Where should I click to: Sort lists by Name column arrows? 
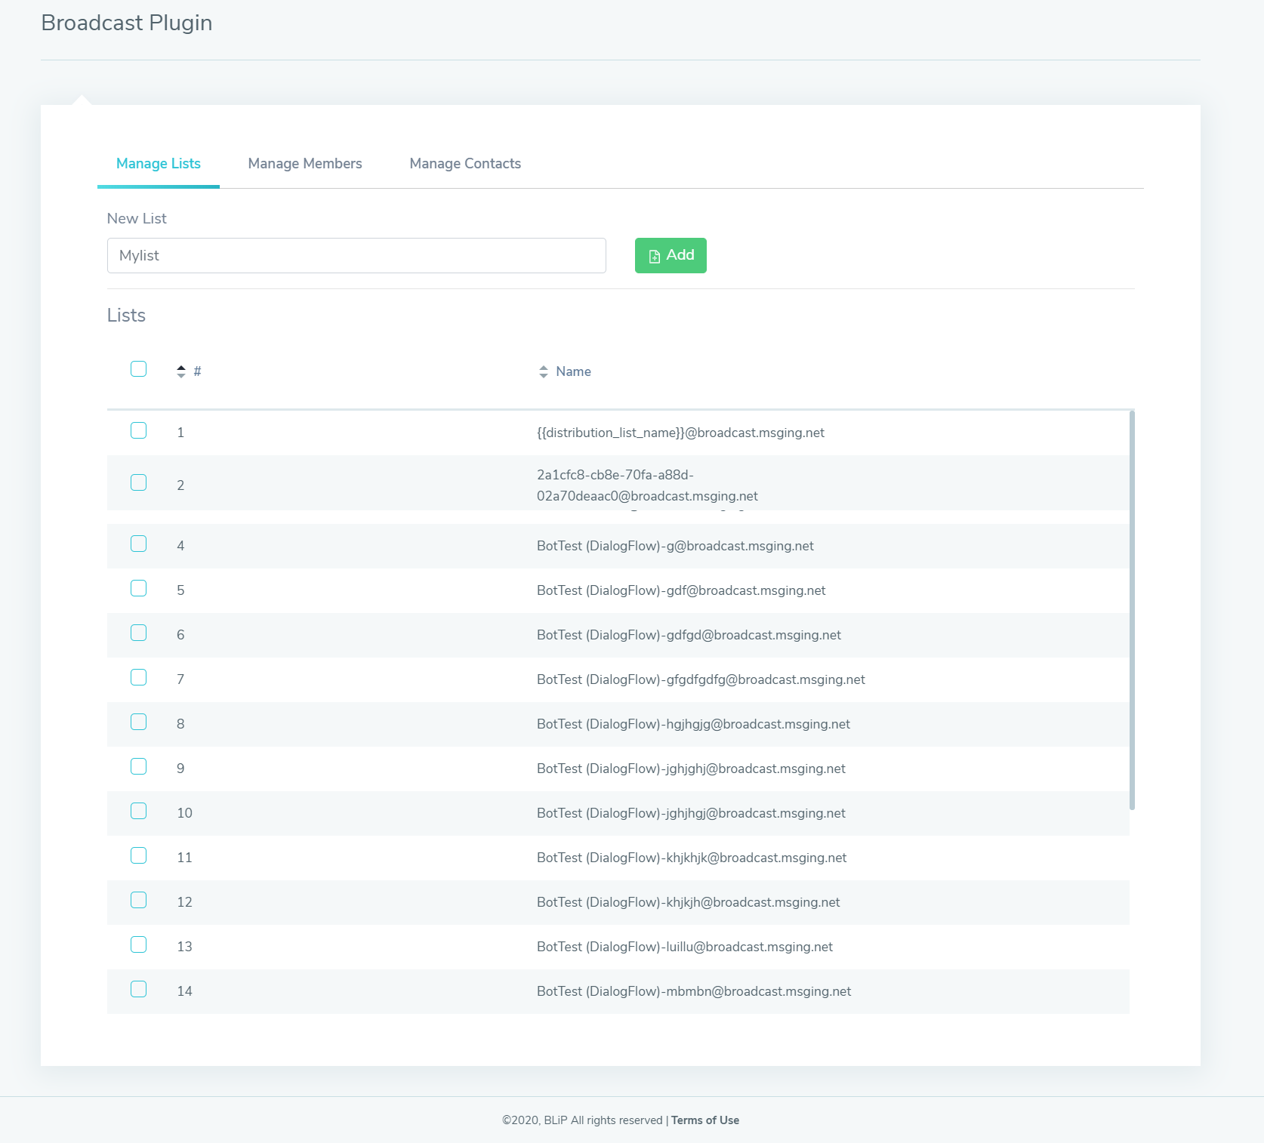pos(544,371)
